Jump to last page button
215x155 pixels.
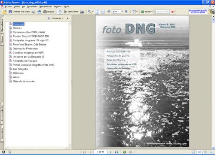point(116,152)
